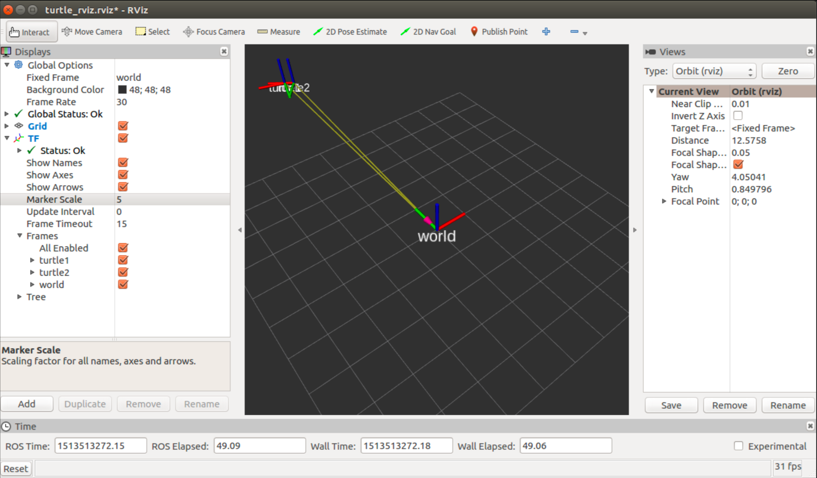Expand Focal Point in Current View
817x478 pixels.
tap(664, 201)
